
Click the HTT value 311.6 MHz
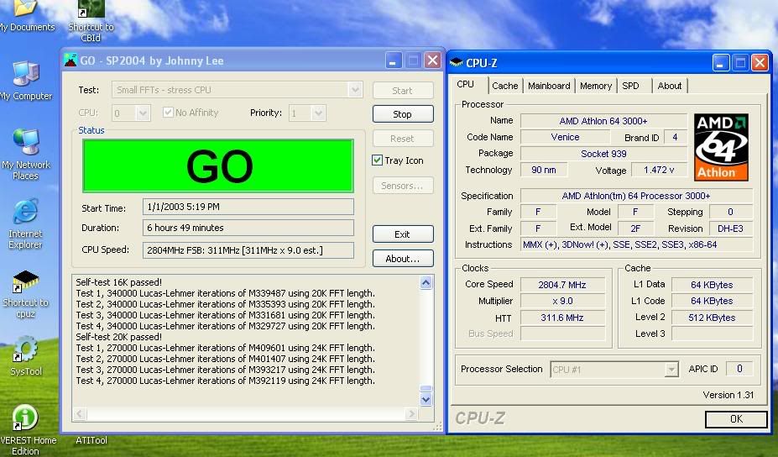pyautogui.click(x=562, y=318)
